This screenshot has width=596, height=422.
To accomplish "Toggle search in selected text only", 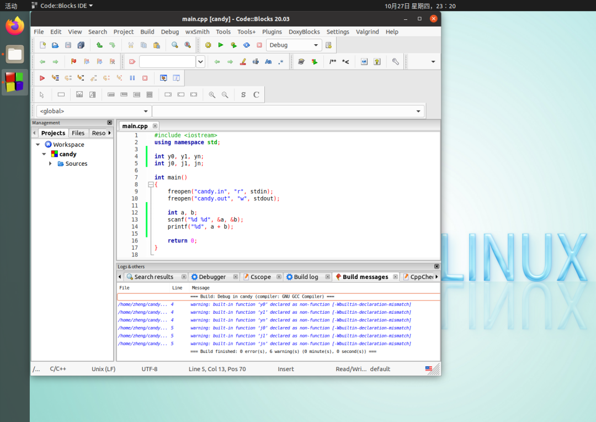I will (256, 62).
